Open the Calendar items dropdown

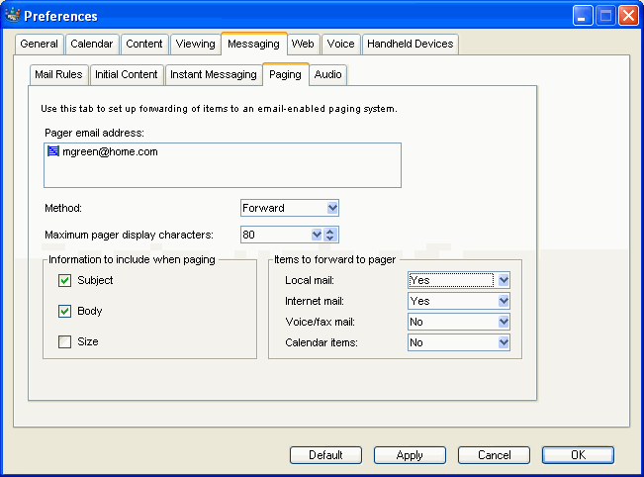tap(504, 342)
